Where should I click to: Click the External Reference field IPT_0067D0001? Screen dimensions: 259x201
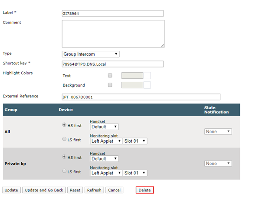[x=141, y=97]
